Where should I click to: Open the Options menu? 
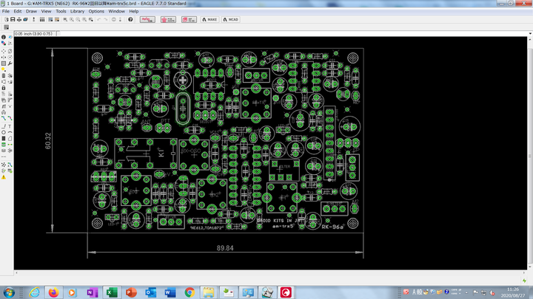[x=96, y=12]
